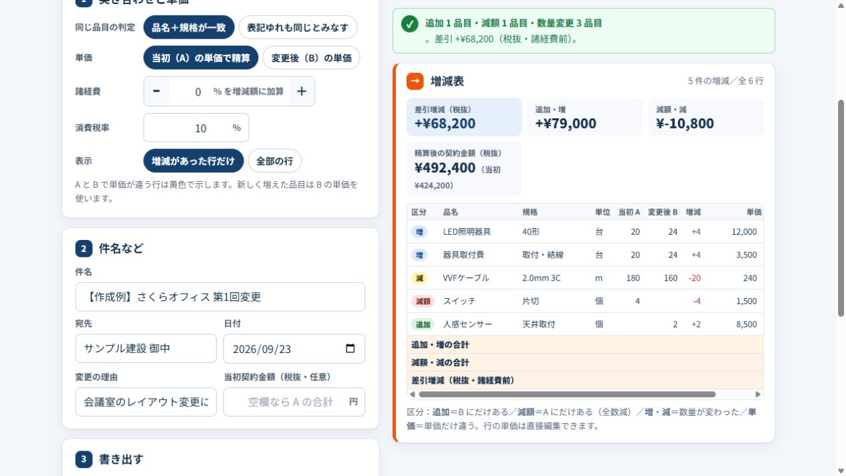This screenshot has height=476, width=846.
Task: Click the 規格 column header
Action: 530,212
